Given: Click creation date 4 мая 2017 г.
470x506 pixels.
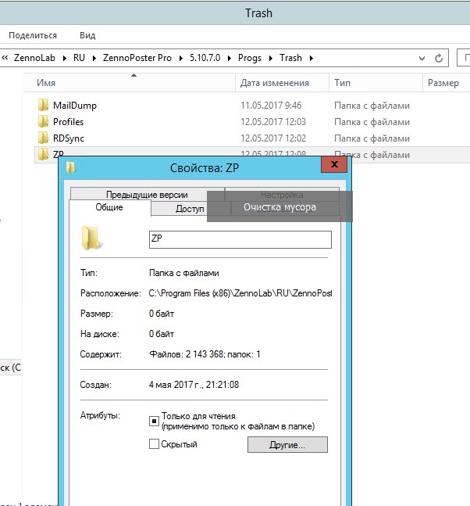Looking at the screenshot, I should point(194,385).
